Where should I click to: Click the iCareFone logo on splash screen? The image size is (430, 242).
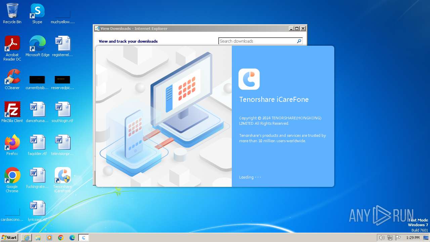(x=249, y=79)
